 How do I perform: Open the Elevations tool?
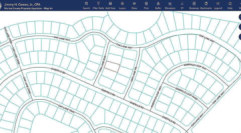pyautogui.click(x=170, y=6)
